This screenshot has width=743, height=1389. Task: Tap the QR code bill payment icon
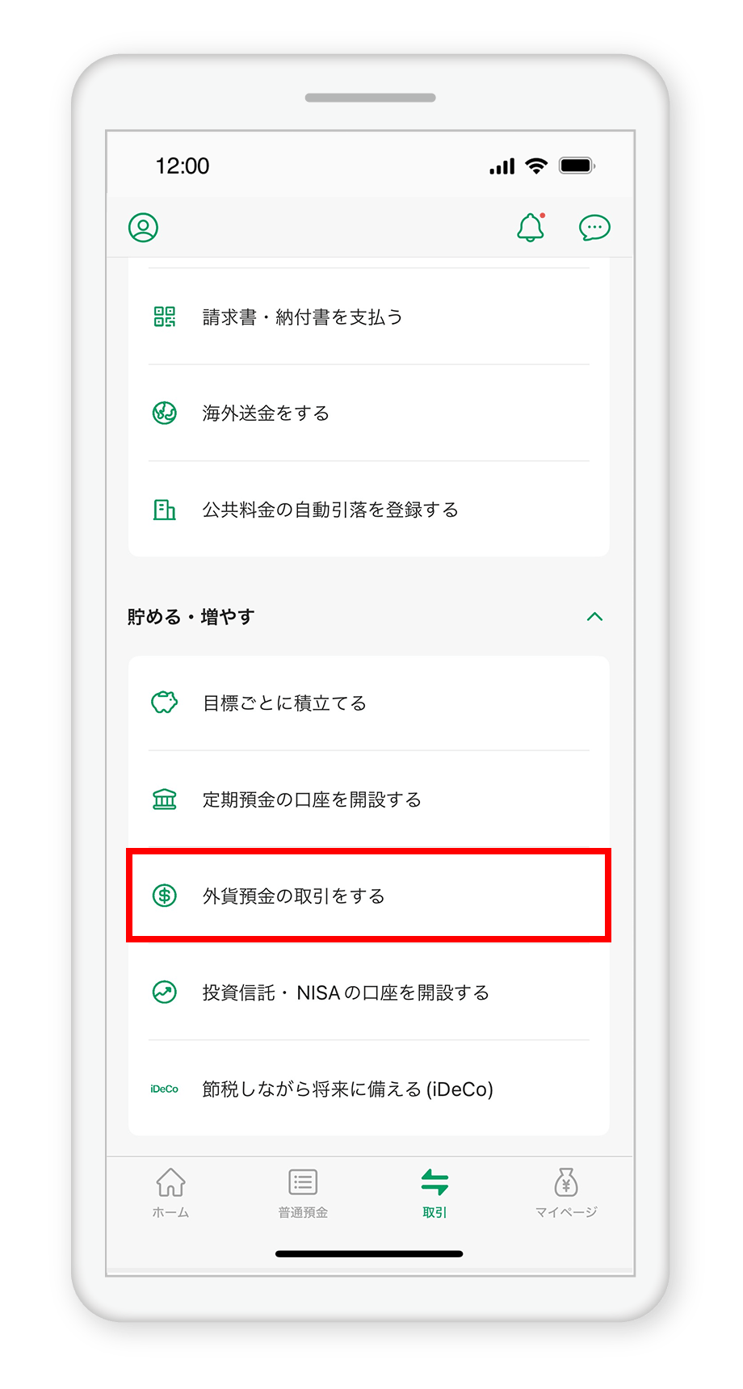165,317
